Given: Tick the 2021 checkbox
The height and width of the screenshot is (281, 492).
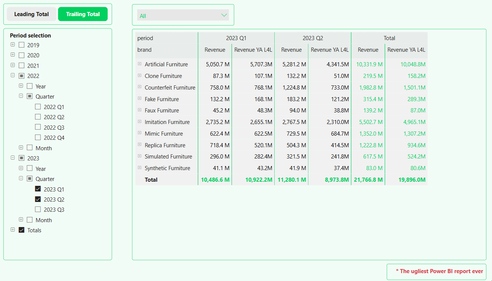Looking at the screenshot, I should point(21,66).
